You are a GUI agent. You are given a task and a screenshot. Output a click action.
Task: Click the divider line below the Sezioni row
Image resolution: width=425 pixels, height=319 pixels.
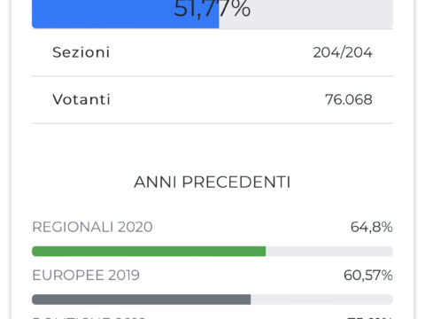(x=212, y=76)
